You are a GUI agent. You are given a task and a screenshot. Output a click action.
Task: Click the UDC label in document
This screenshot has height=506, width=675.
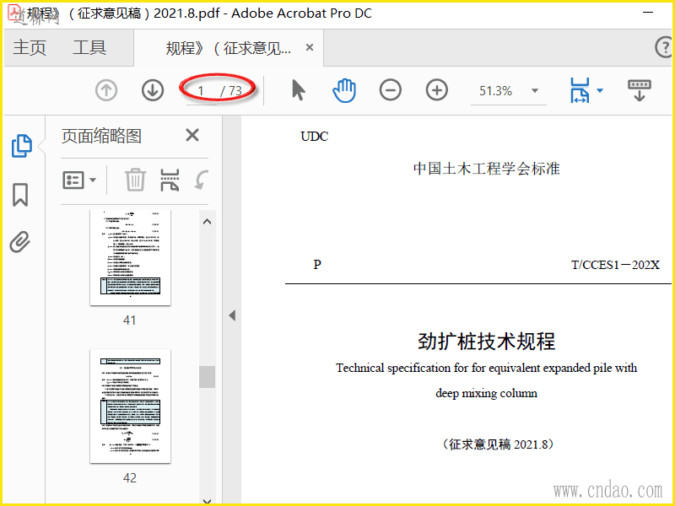pyautogui.click(x=314, y=137)
